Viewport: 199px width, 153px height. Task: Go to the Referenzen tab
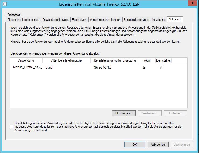point(79,20)
